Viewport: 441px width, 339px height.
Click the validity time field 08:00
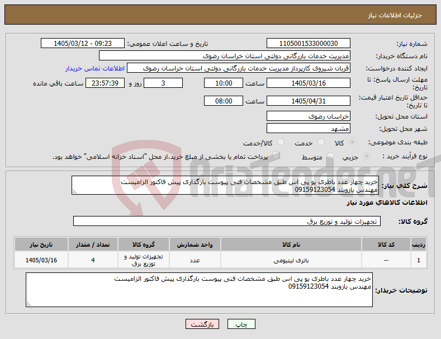click(224, 101)
